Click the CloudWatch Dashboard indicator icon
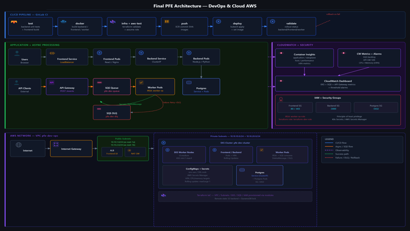The image size is (410, 231). click(281, 81)
